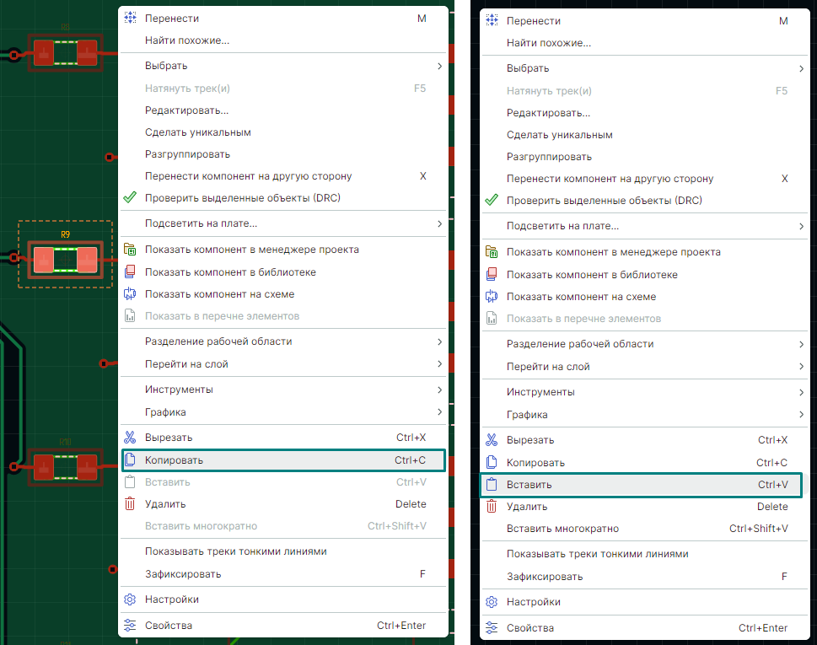Choose Вставить in the right menu
The width and height of the screenshot is (817, 645).
[641, 485]
